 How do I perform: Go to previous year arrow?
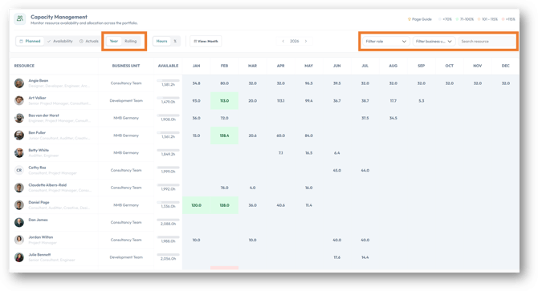[x=283, y=41]
